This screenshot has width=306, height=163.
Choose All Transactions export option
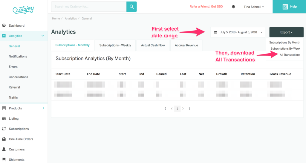pyautogui.click(x=290, y=55)
